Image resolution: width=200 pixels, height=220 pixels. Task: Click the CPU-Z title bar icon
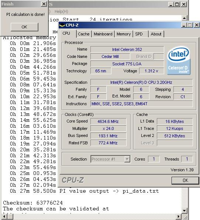[x=62, y=25]
